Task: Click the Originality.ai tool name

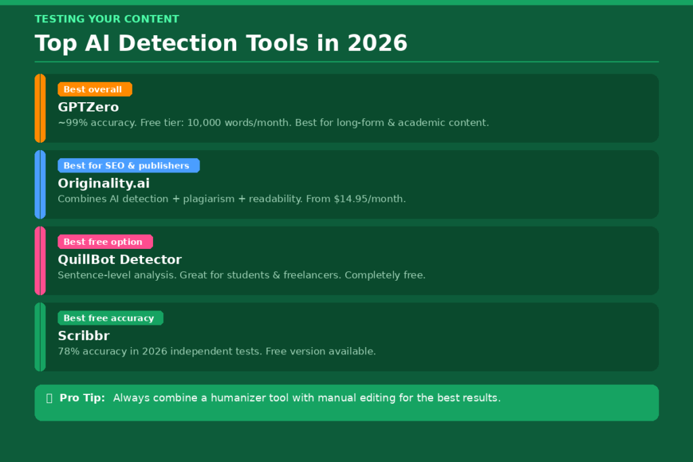Action: pos(104,183)
